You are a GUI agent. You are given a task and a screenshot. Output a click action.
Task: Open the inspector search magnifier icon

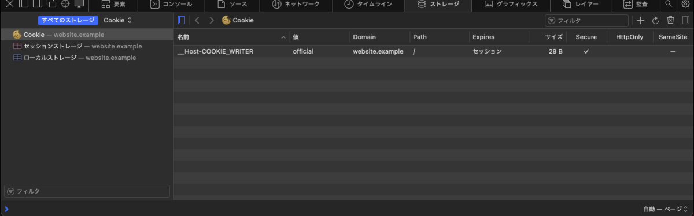(669, 4)
